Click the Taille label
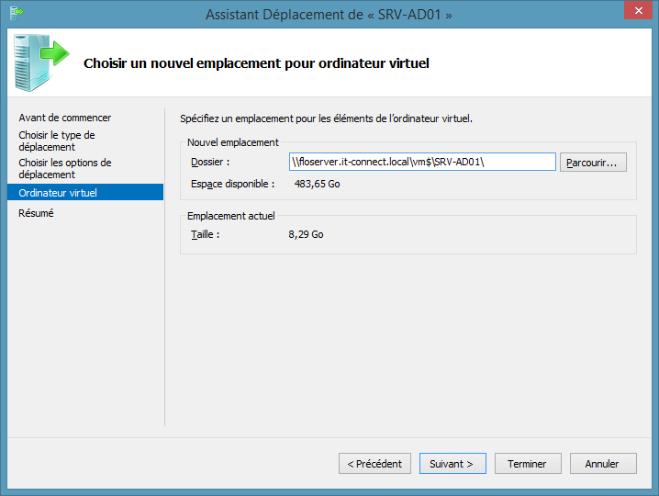This screenshot has height=496, width=659. point(205,235)
